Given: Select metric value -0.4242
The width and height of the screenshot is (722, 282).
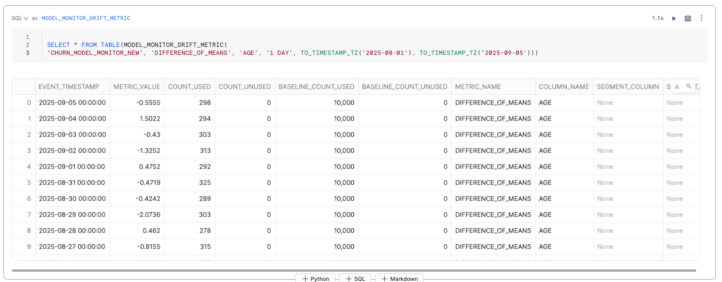Looking at the screenshot, I should coord(137,198).
